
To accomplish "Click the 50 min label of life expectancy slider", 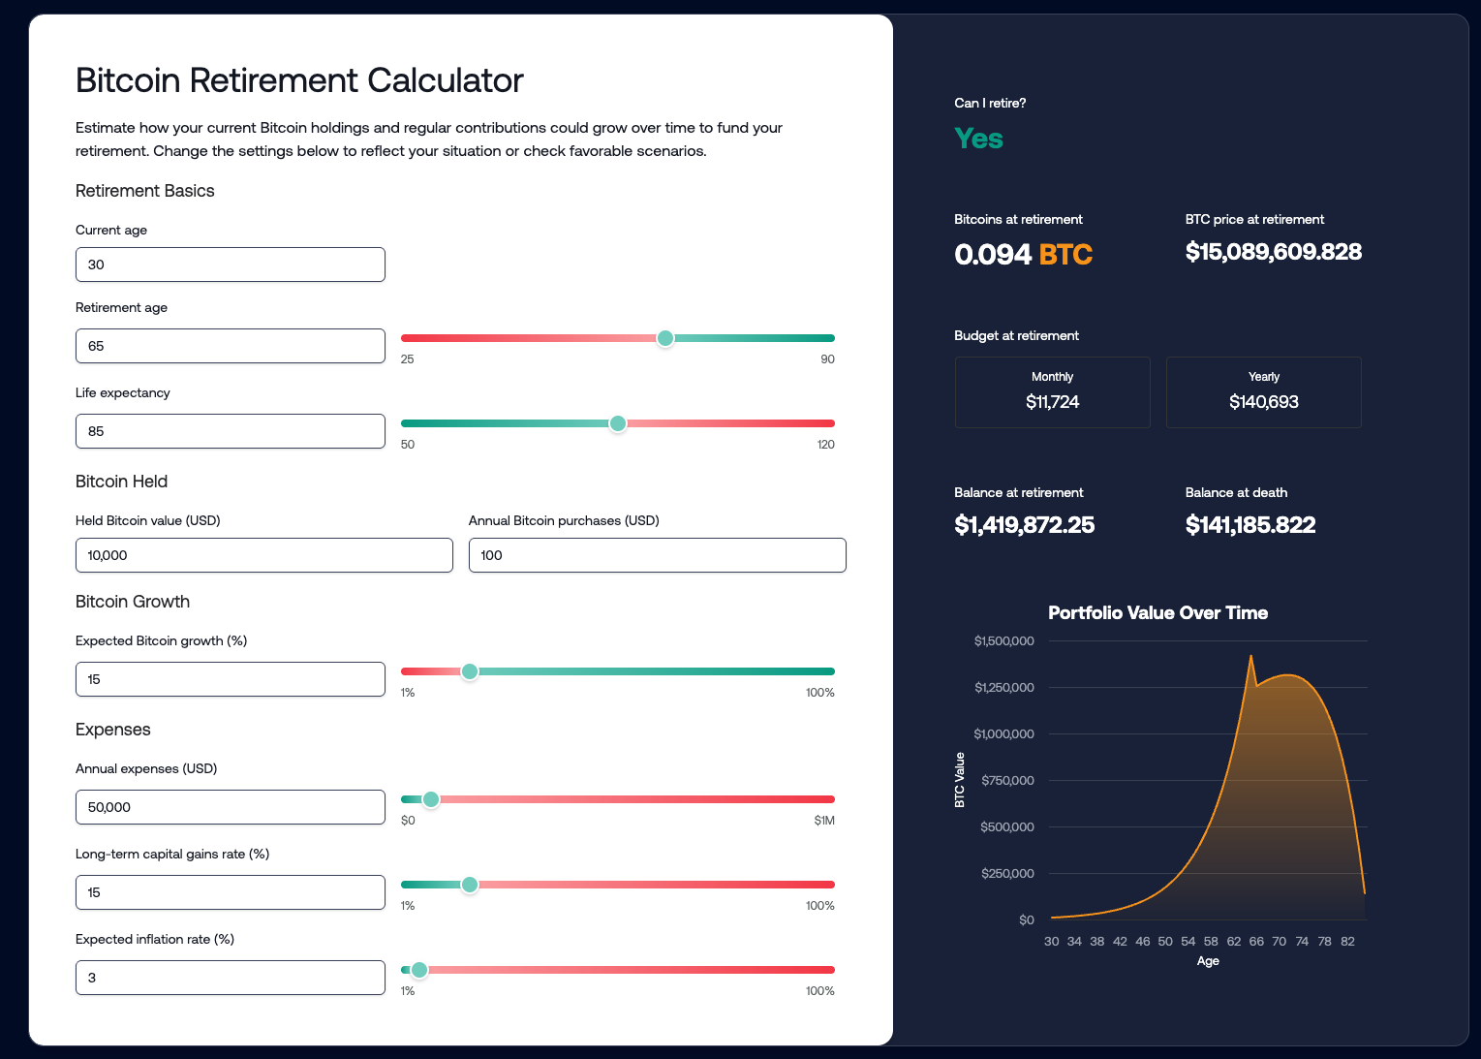I will click(408, 445).
